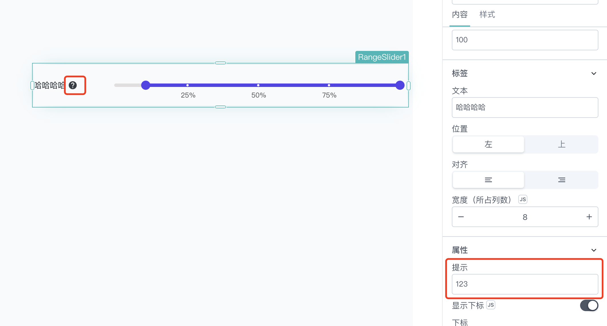Screen dimensions: 607x326
Task: Click the 哈哈哈哈 label on the slider widget
Action: click(50, 85)
